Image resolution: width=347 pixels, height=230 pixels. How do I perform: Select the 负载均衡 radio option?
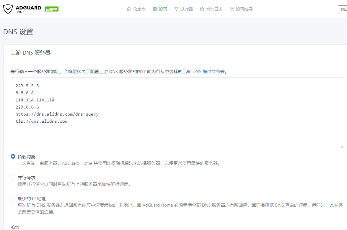coord(13,156)
